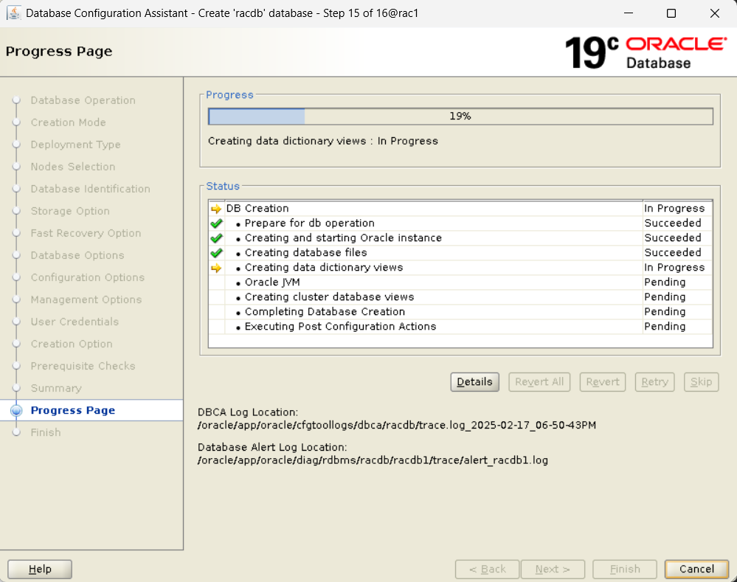Open the Help button

pyautogui.click(x=40, y=569)
